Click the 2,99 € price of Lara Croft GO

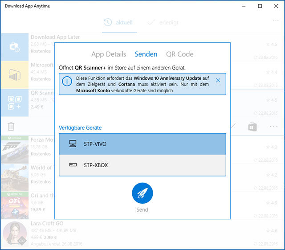(x=50, y=238)
